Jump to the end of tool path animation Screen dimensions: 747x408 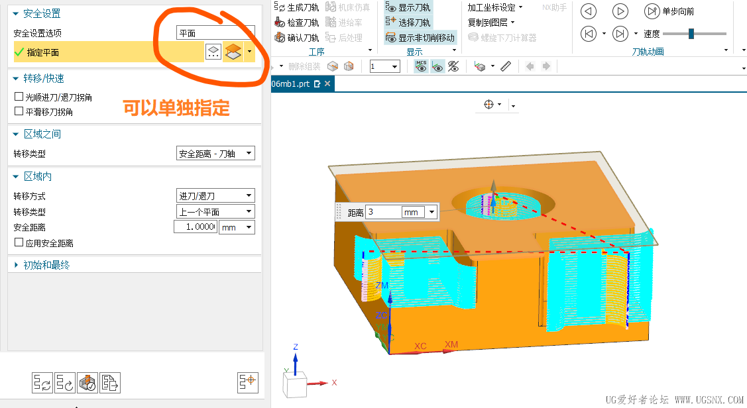click(620, 34)
